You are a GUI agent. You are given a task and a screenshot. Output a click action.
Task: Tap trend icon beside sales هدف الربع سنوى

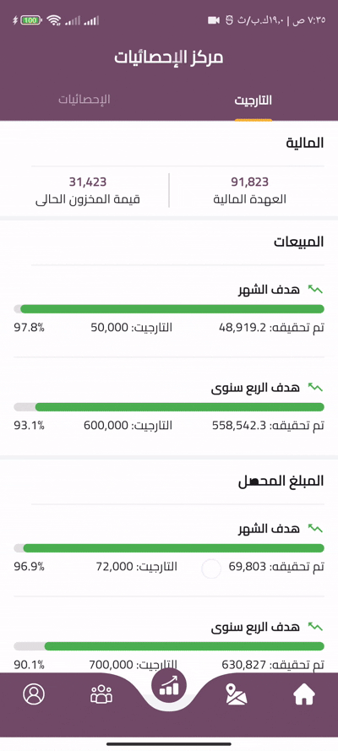pyautogui.click(x=315, y=387)
